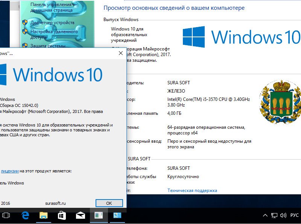The image size is (301, 224).
Task: Open the Техническая поддержка link
Action: click(192, 190)
